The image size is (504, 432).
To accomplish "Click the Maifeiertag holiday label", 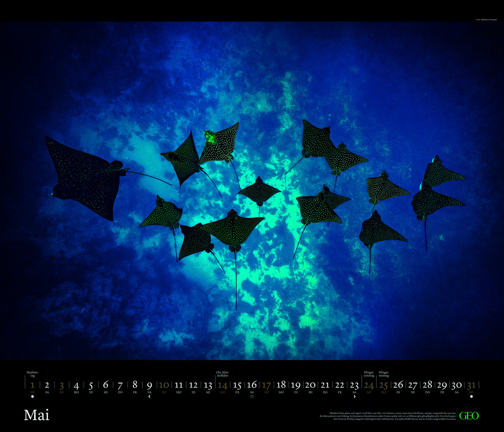I will (33, 374).
